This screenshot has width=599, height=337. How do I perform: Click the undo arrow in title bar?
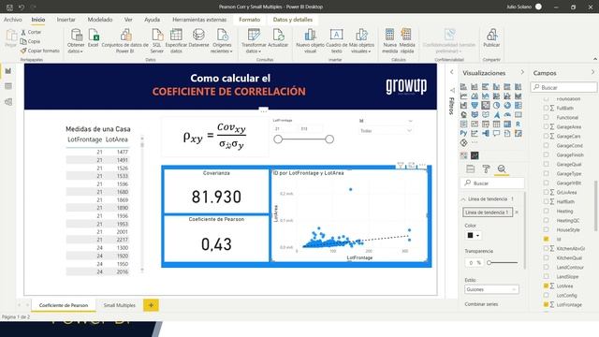pyautogui.click(x=22, y=7)
